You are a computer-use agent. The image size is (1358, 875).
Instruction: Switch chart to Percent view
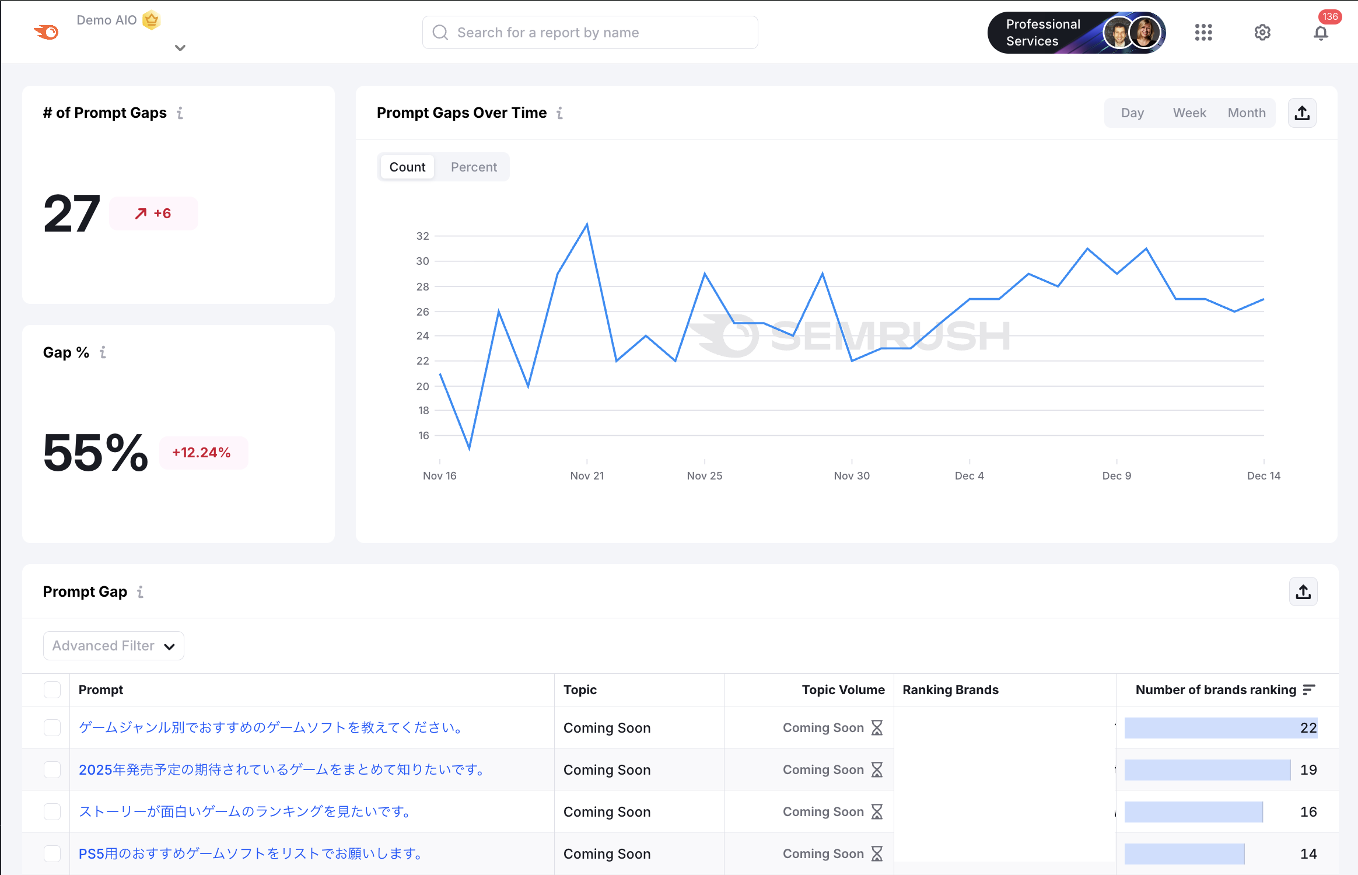[474, 167]
